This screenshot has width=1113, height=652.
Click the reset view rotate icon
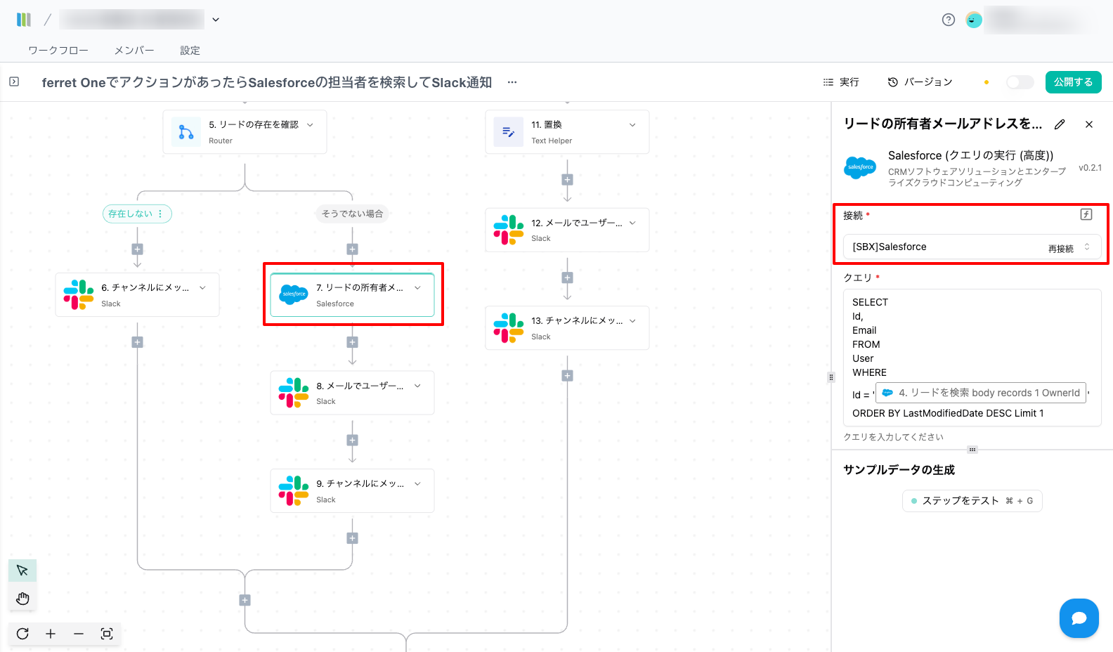pyautogui.click(x=22, y=634)
